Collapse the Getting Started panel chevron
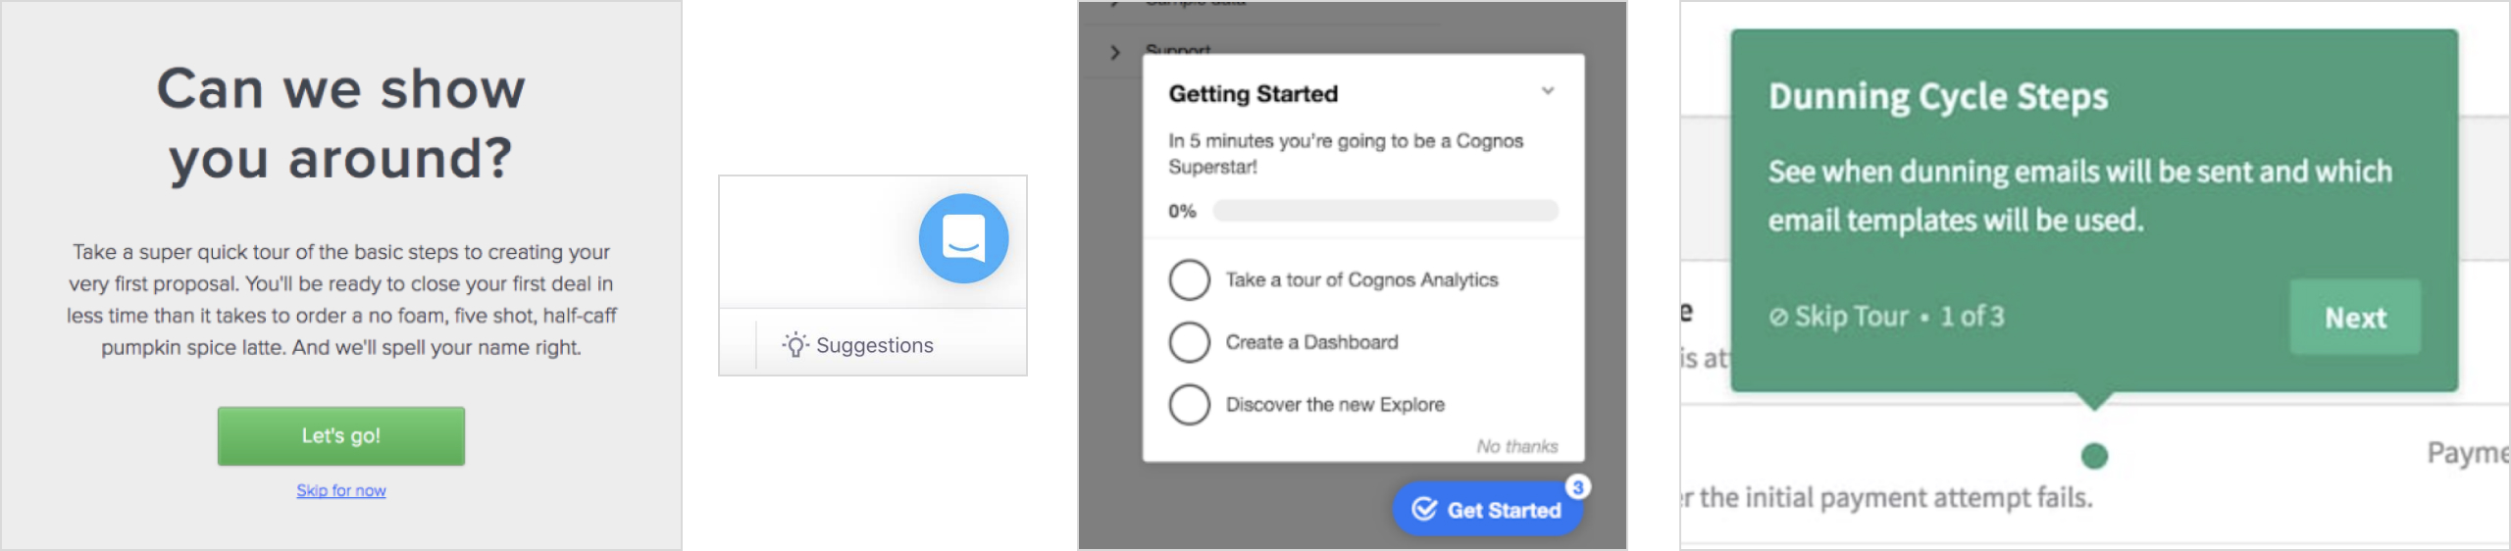 click(x=1548, y=91)
